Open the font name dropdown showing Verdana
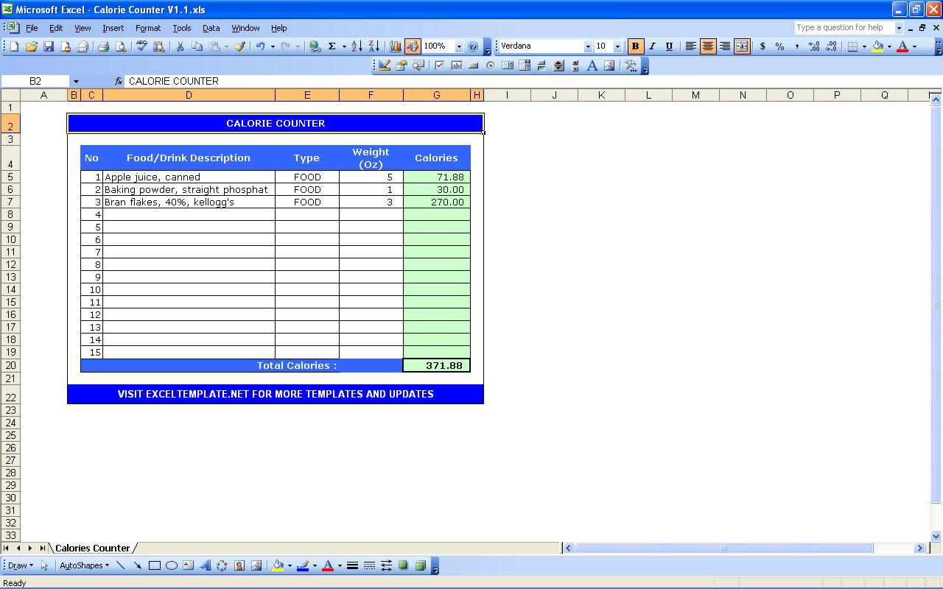 587,46
